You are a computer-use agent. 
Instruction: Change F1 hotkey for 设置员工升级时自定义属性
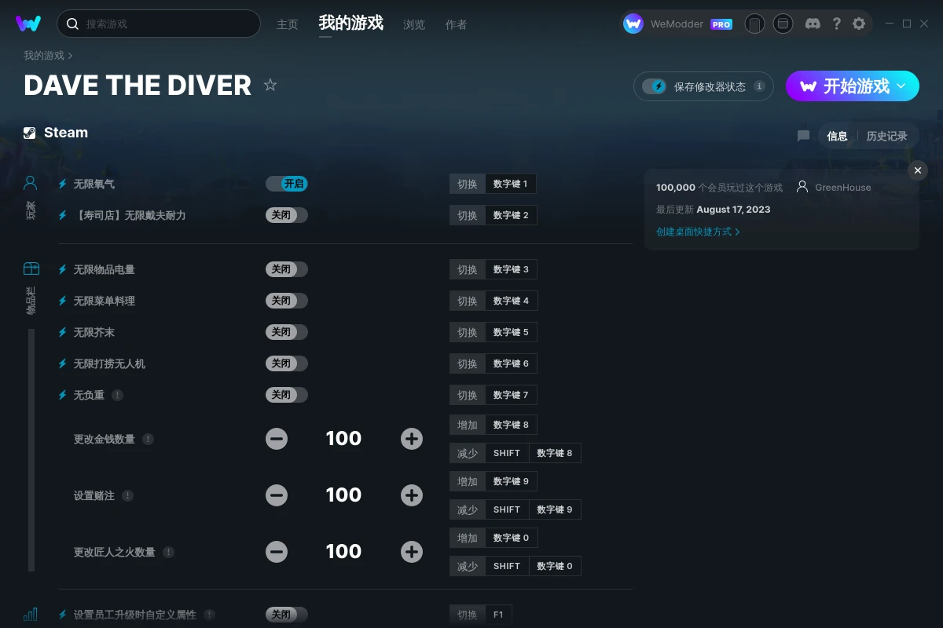coord(498,615)
